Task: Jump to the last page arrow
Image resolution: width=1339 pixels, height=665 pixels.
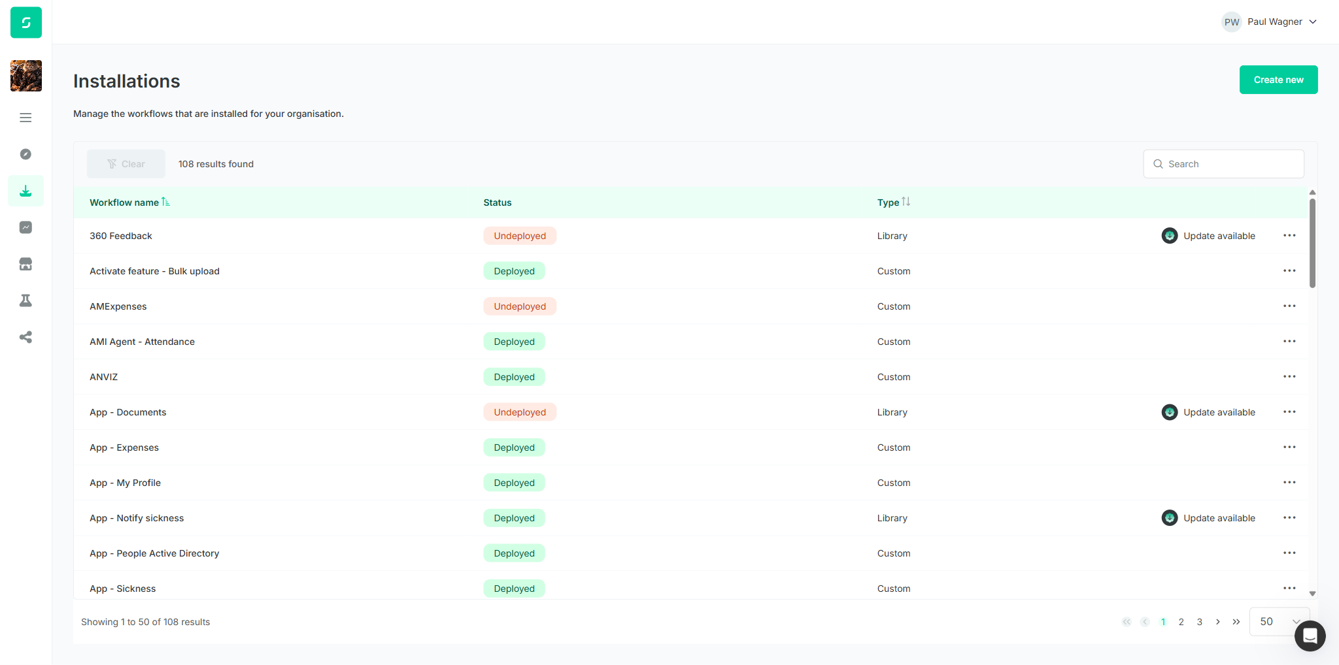Action: [1236, 622]
